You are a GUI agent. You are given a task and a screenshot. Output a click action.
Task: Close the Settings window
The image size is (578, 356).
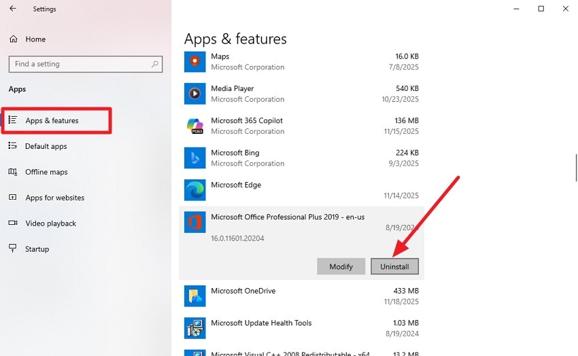[x=566, y=8]
